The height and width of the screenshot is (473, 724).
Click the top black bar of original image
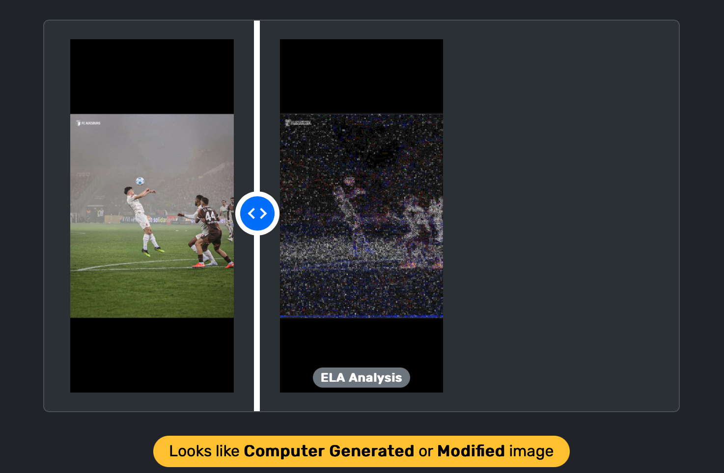[152, 77]
